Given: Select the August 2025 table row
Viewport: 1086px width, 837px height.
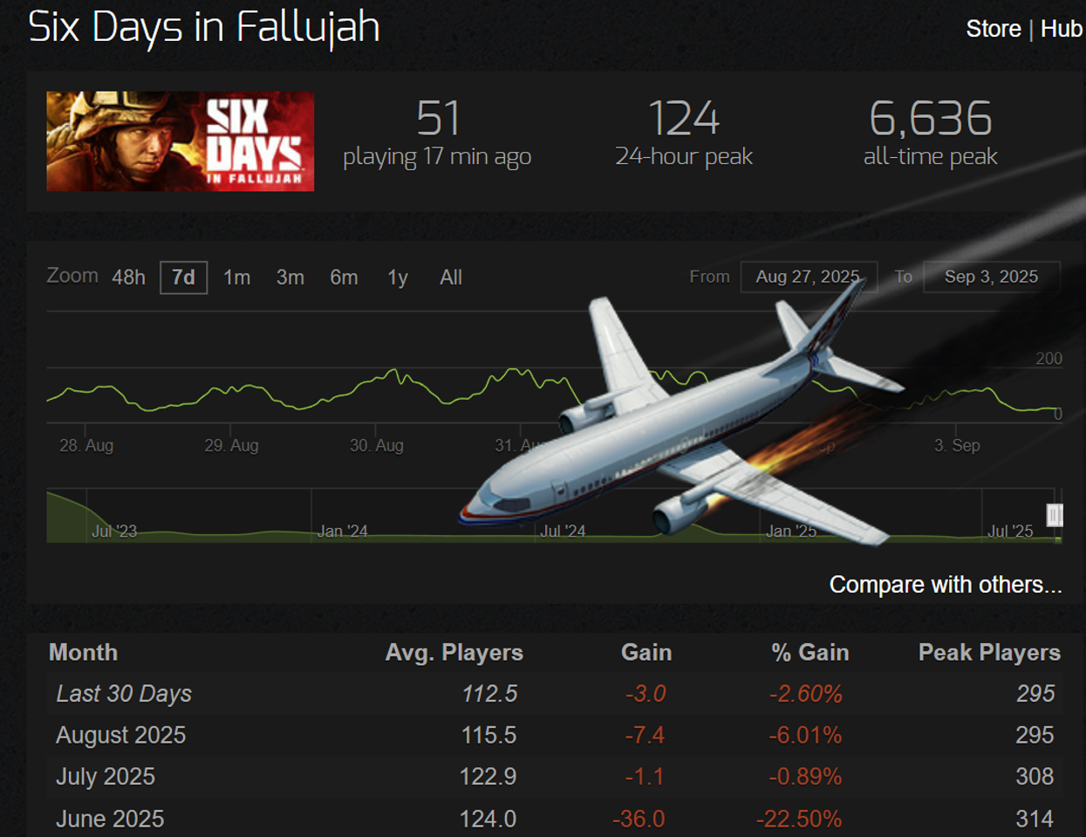Looking at the screenshot, I should pos(555,735).
